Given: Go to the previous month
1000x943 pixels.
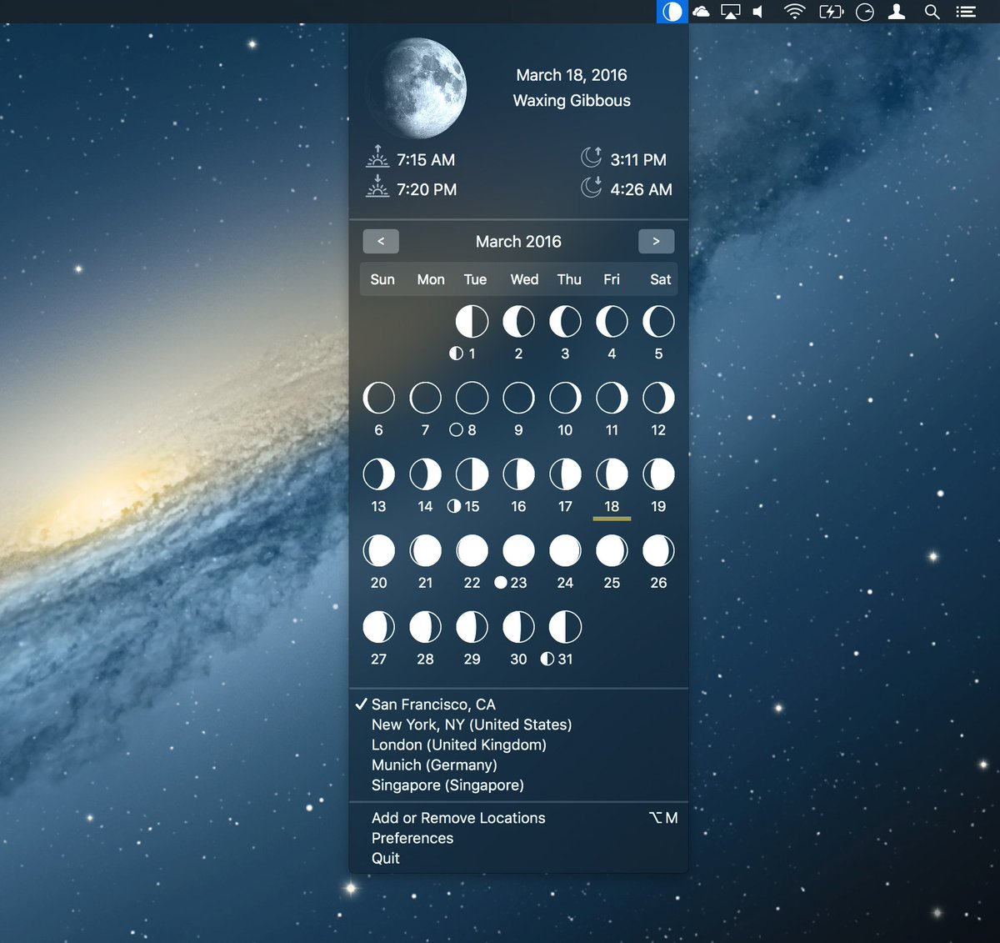Looking at the screenshot, I should [381, 241].
